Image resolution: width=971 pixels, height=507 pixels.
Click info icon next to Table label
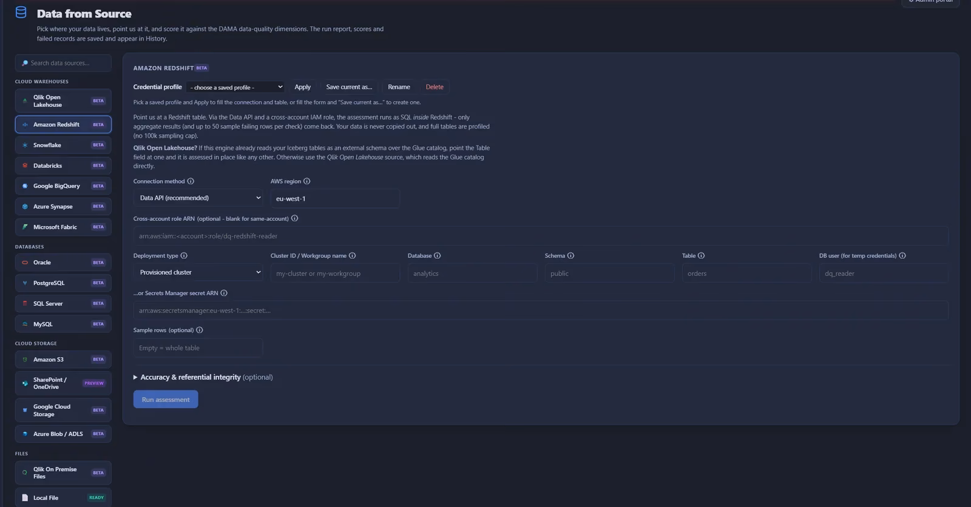point(701,256)
